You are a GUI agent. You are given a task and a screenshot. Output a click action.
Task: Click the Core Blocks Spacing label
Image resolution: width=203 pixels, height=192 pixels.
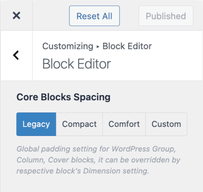pyautogui.click(x=63, y=97)
